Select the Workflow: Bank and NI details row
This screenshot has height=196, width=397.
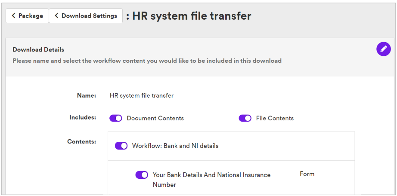(x=231, y=146)
